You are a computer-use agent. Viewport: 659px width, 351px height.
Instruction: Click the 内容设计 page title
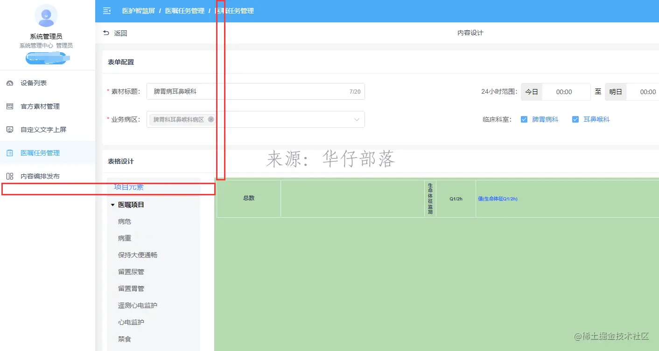click(470, 33)
